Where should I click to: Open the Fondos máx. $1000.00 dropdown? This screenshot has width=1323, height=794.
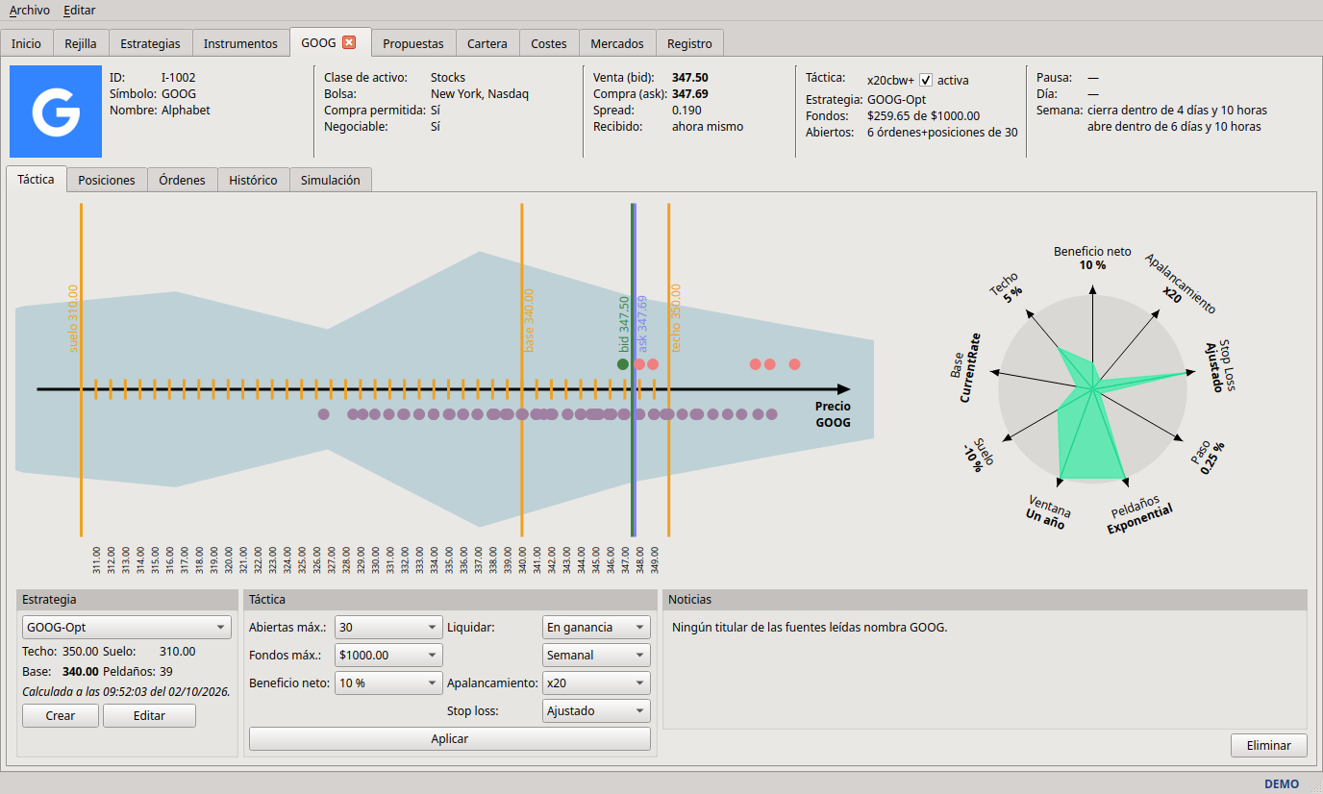click(388, 656)
